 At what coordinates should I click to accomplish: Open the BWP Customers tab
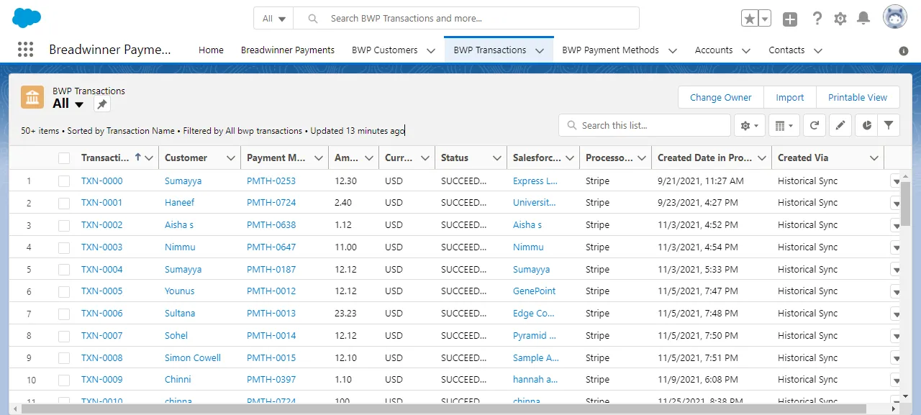[385, 50]
